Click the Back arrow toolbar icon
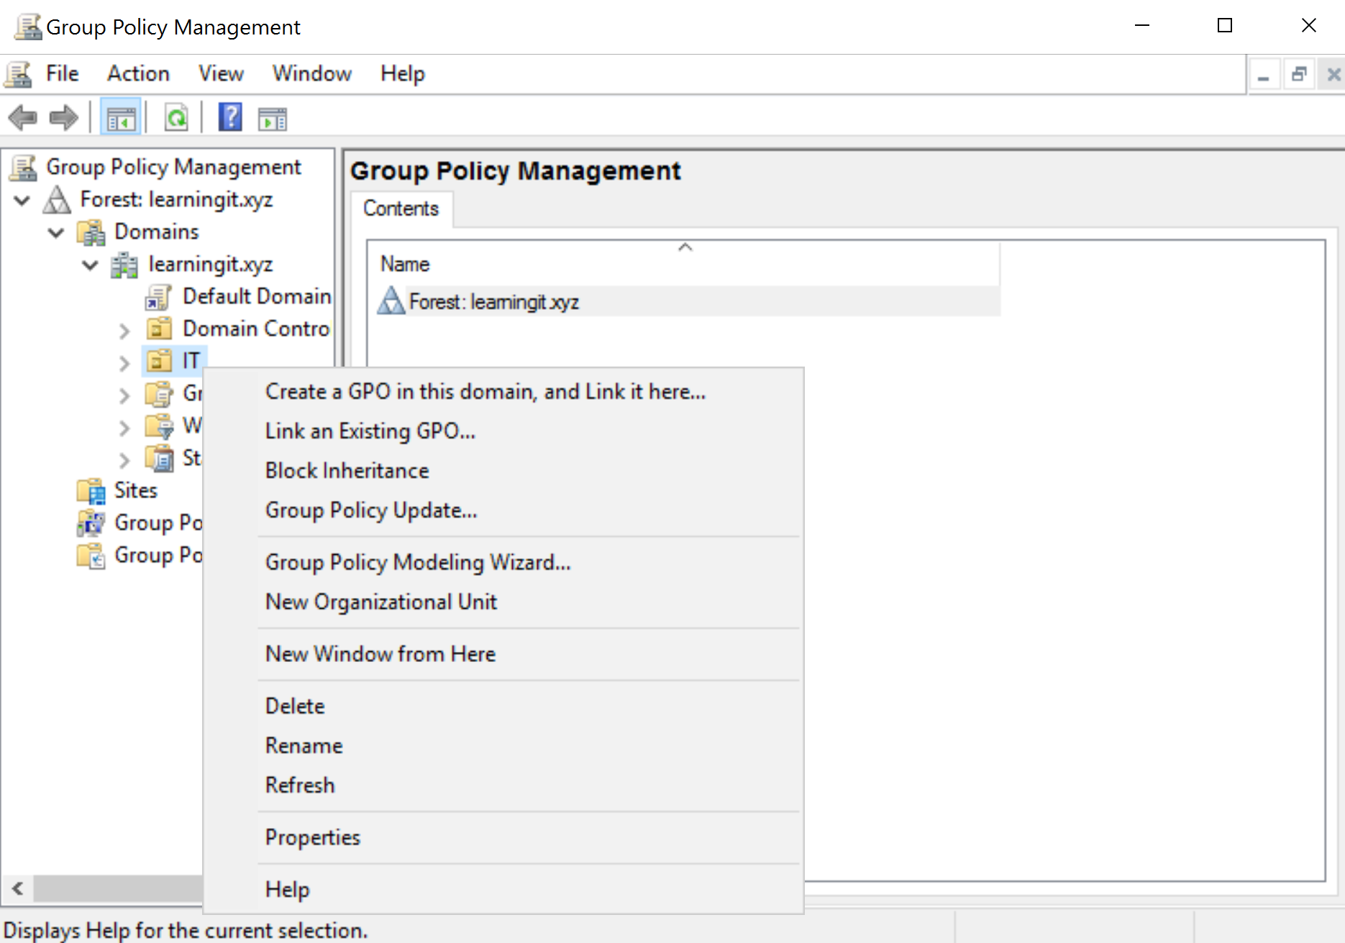This screenshot has width=1345, height=943. click(x=23, y=118)
